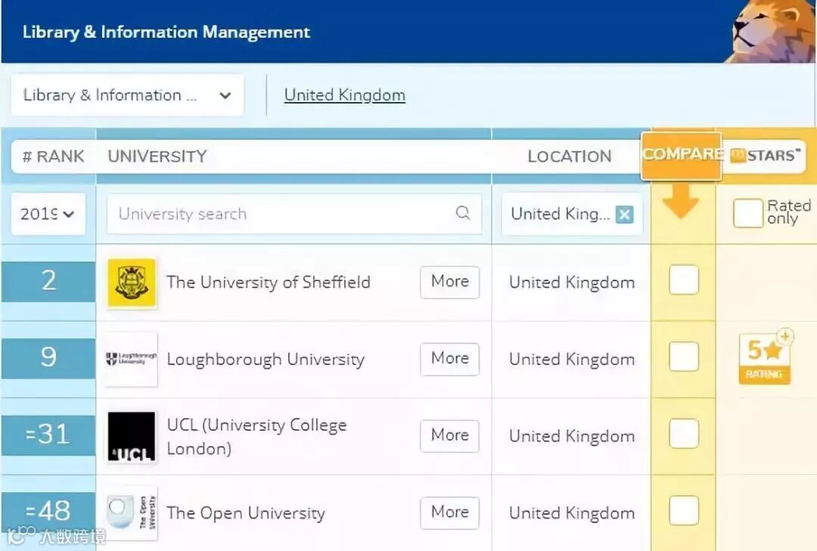
Task: Click United Kingdom in the Sheffield row
Action: point(572,282)
